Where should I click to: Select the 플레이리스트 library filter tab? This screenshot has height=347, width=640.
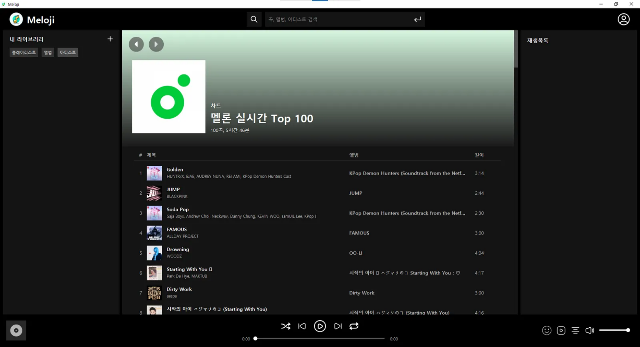(24, 53)
